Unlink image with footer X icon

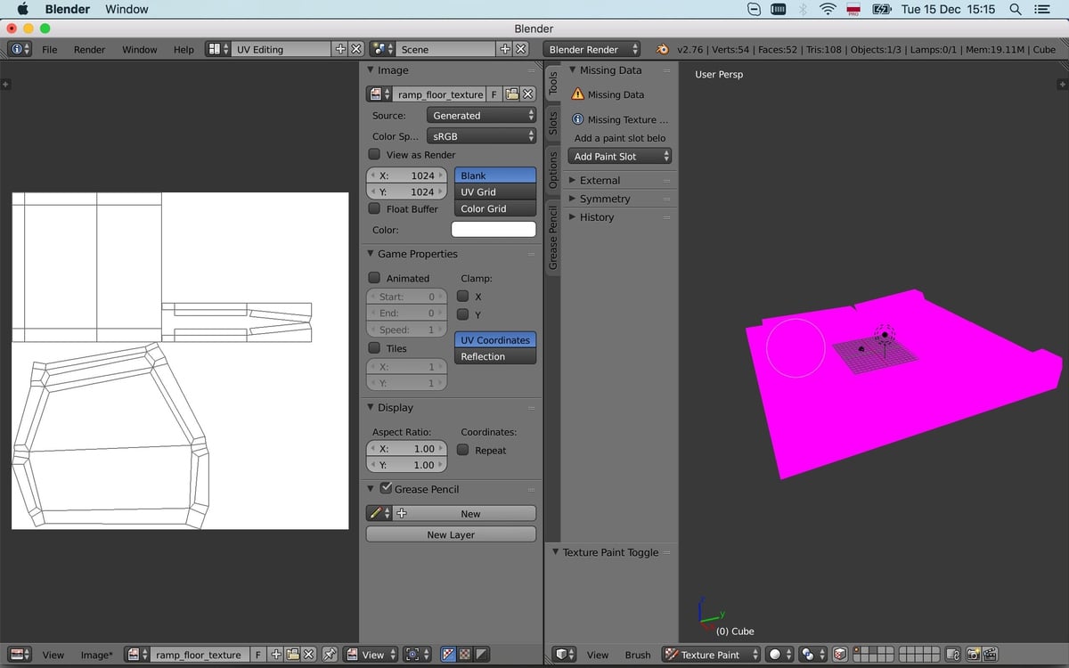point(308,654)
